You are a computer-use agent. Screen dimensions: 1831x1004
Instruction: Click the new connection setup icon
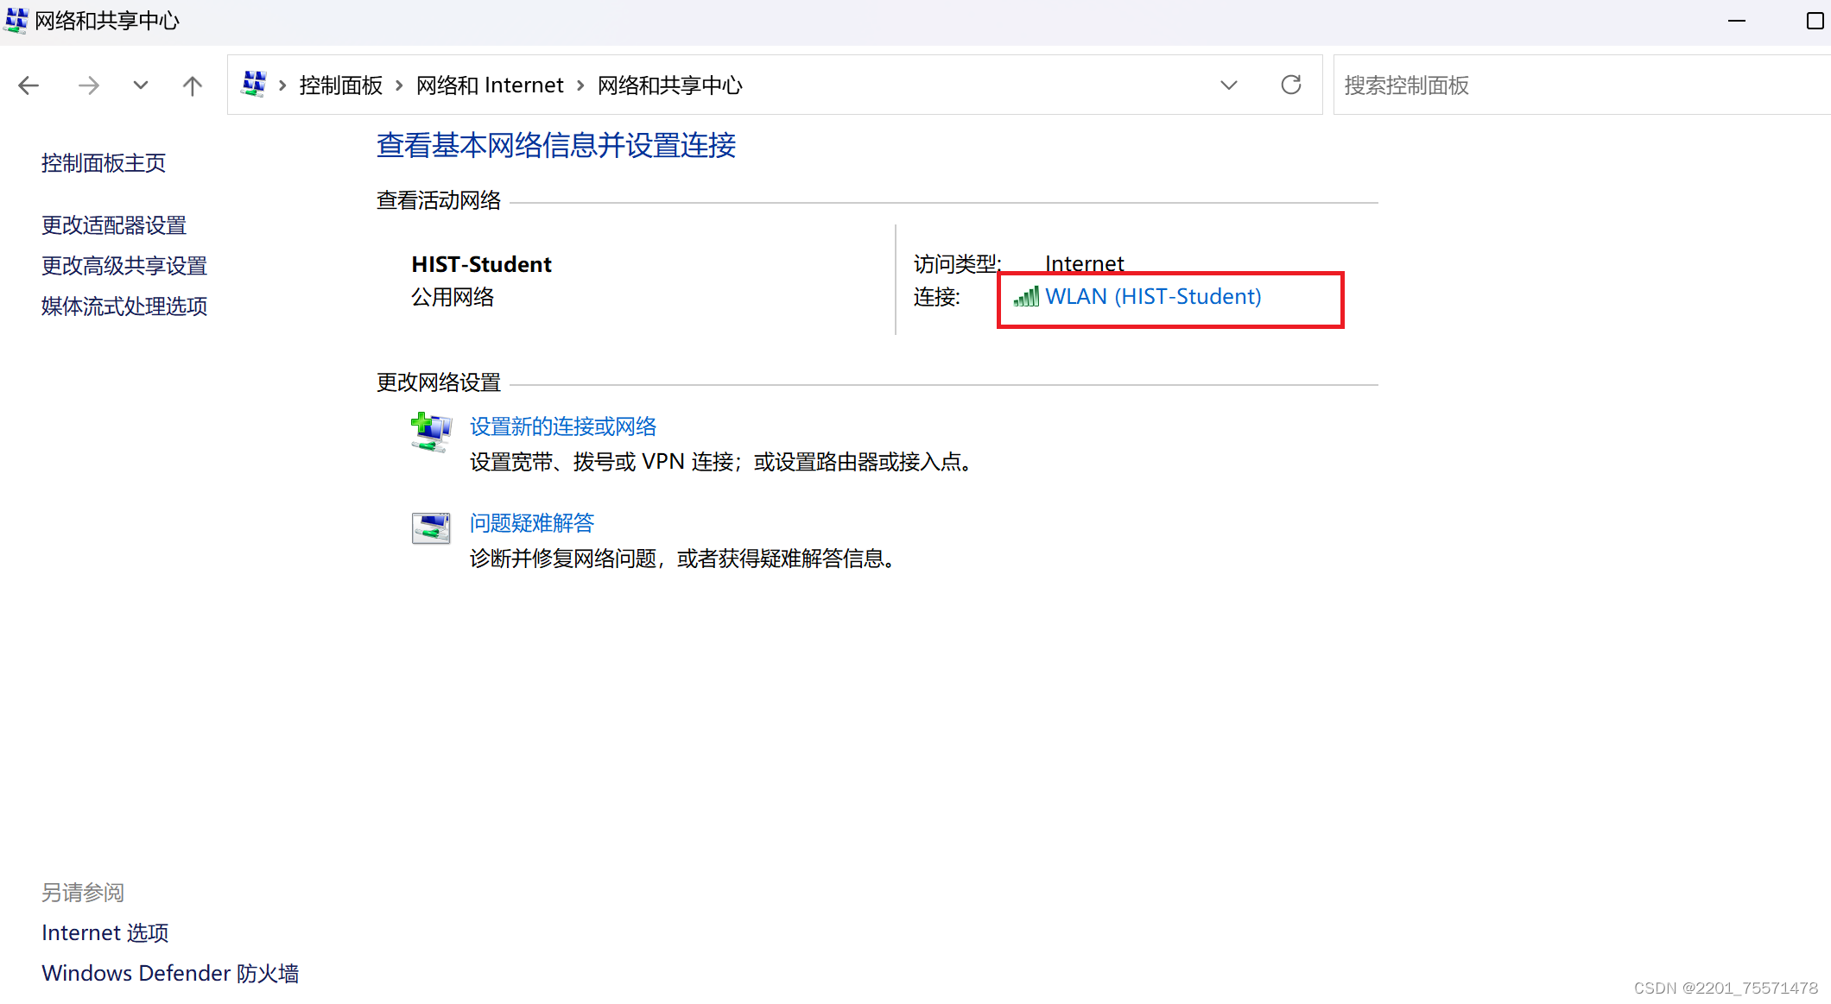point(430,432)
